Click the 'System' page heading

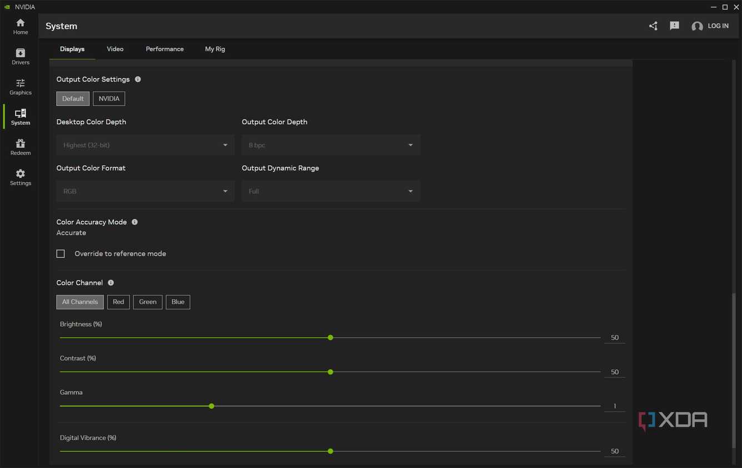click(x=61, y=26)
